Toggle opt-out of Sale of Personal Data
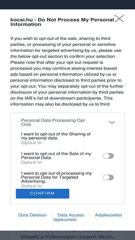Screen dimensions: 135x240 coord(108,156)
